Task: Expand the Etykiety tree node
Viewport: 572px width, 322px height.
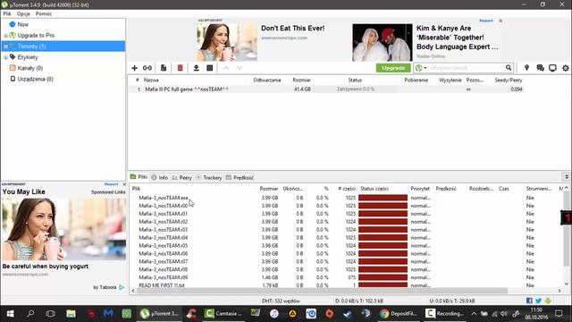Action: (6, 57)
